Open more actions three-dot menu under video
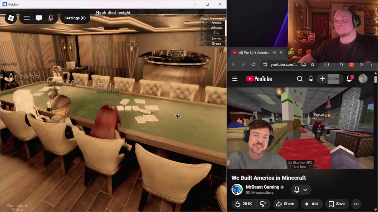 (356, 204)
